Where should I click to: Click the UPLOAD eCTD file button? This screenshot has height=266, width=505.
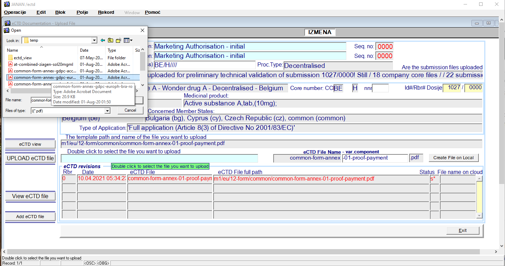click(30, 158)
